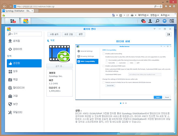Show the first screenshot via carousel dot
This screenshot has height=136, width=178.
[x=121, y=103]
